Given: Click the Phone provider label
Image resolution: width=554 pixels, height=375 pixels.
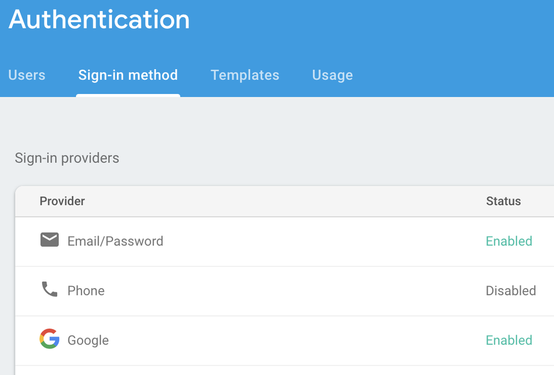Looking at the screenshot, I should [x=86, y=291].
